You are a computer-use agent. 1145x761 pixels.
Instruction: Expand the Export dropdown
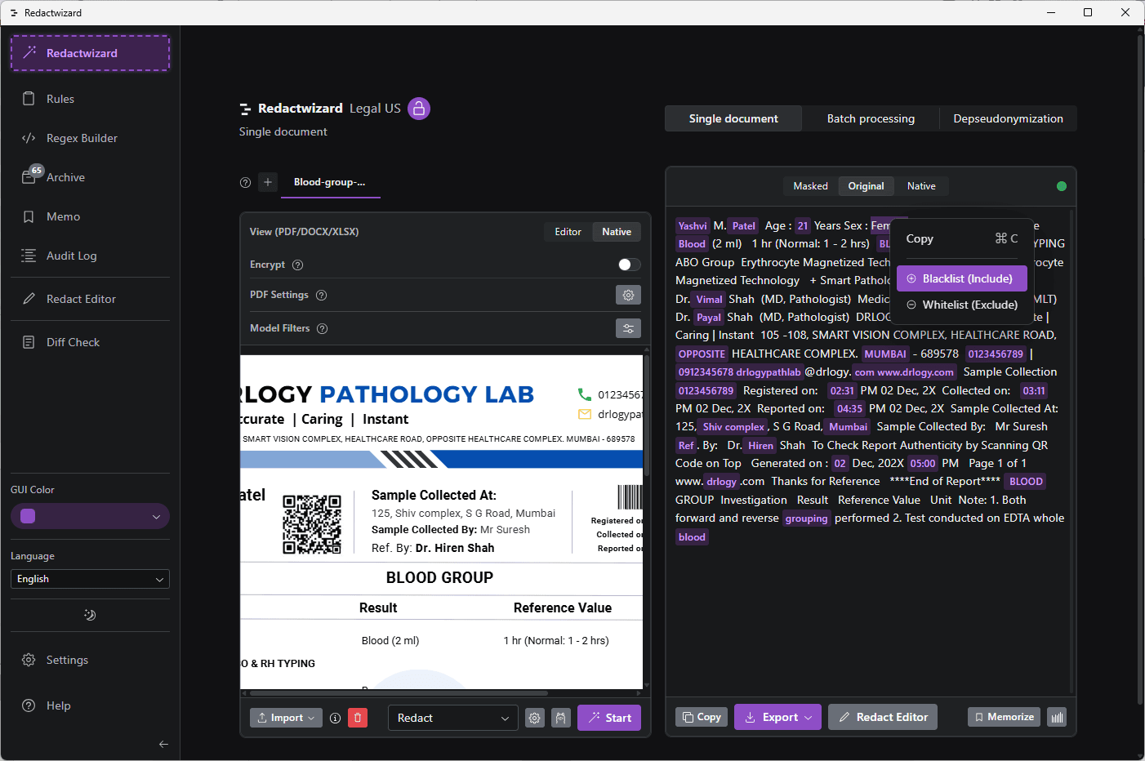pos(777,717)
